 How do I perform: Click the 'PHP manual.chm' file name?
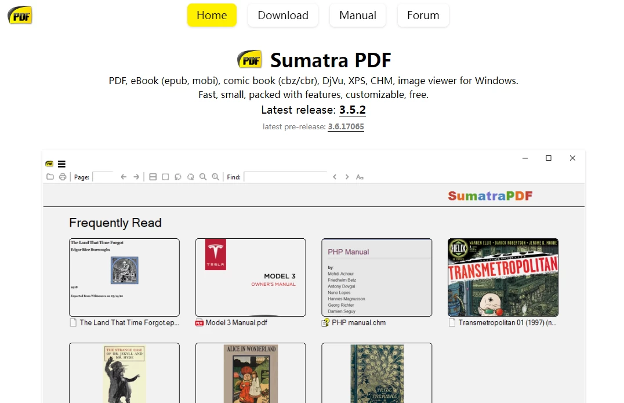click(x=358, y=322)
